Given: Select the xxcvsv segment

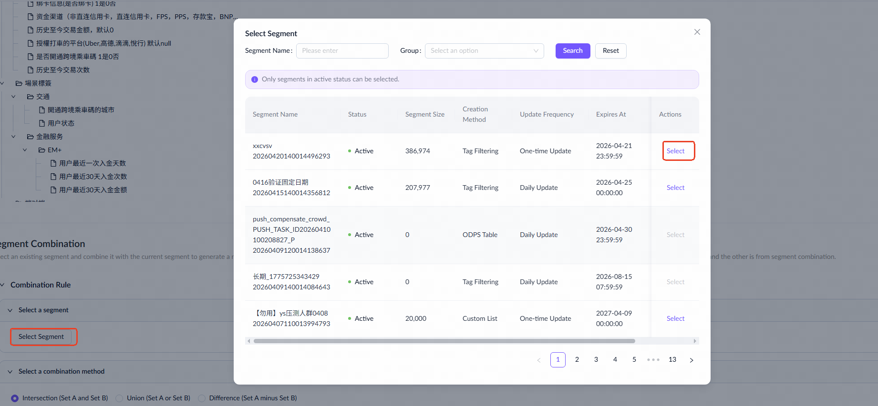Looking at the screenshot, I should coord(675,151).
